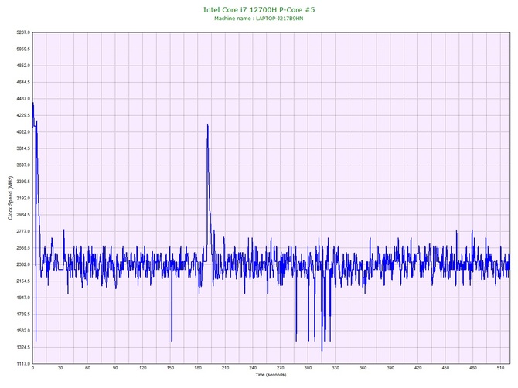Click the 450 second x-axis tick
Image resolution: width=518 pixels, height=388 pixels.
[445, 368]
